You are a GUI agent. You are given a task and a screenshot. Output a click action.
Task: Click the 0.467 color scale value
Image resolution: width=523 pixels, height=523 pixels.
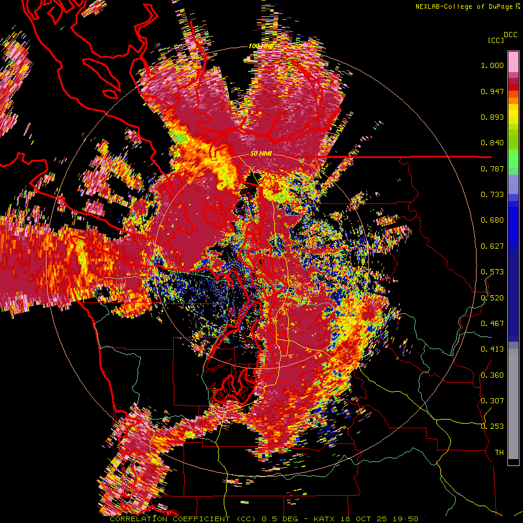click(492, 324)
